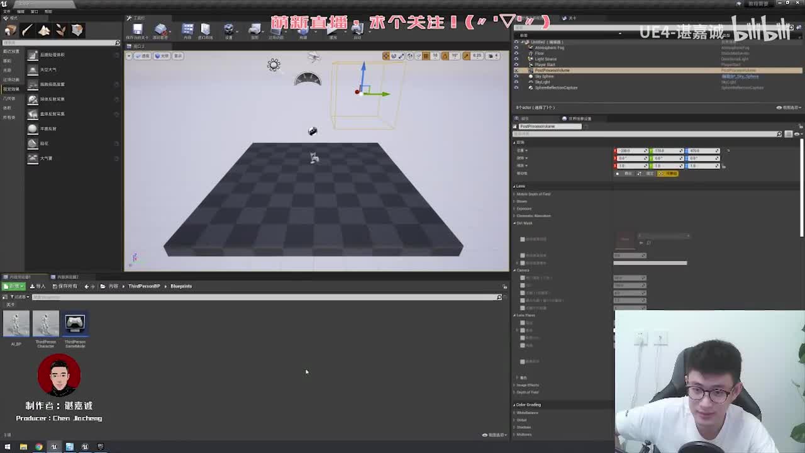Select the rotate tool in viewport toolbar
The width and height of the screenshot is (805, 453).
(x=394, y=56)
